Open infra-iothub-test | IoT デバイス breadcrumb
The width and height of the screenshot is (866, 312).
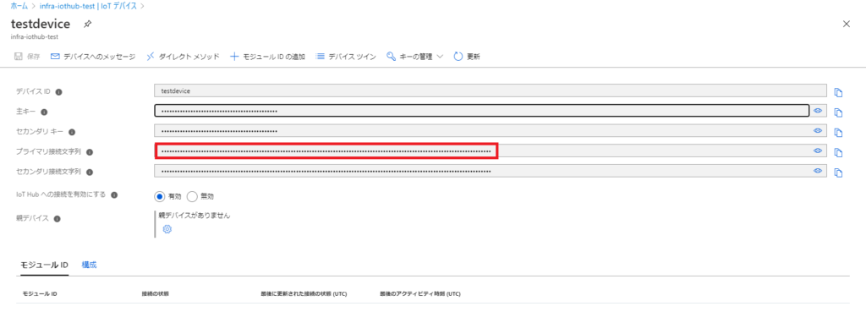89,6
